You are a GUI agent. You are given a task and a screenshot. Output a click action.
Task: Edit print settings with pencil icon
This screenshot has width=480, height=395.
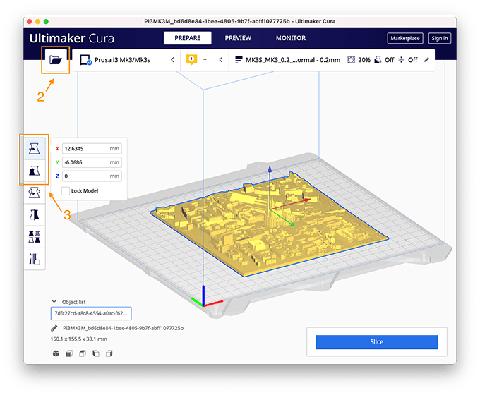click(x=427, y=60)
